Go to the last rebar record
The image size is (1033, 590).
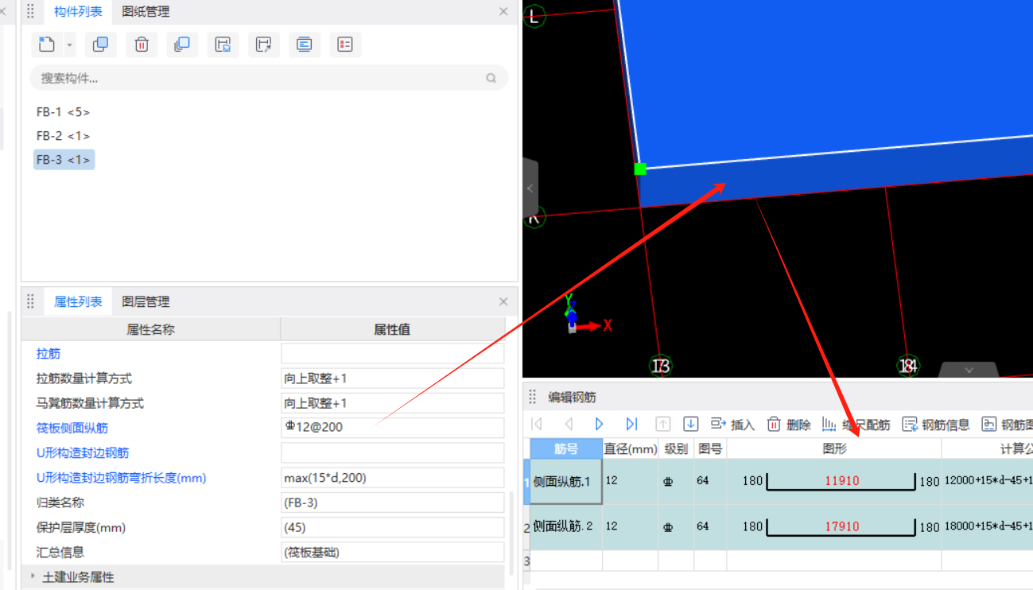(x=631, y=425)
